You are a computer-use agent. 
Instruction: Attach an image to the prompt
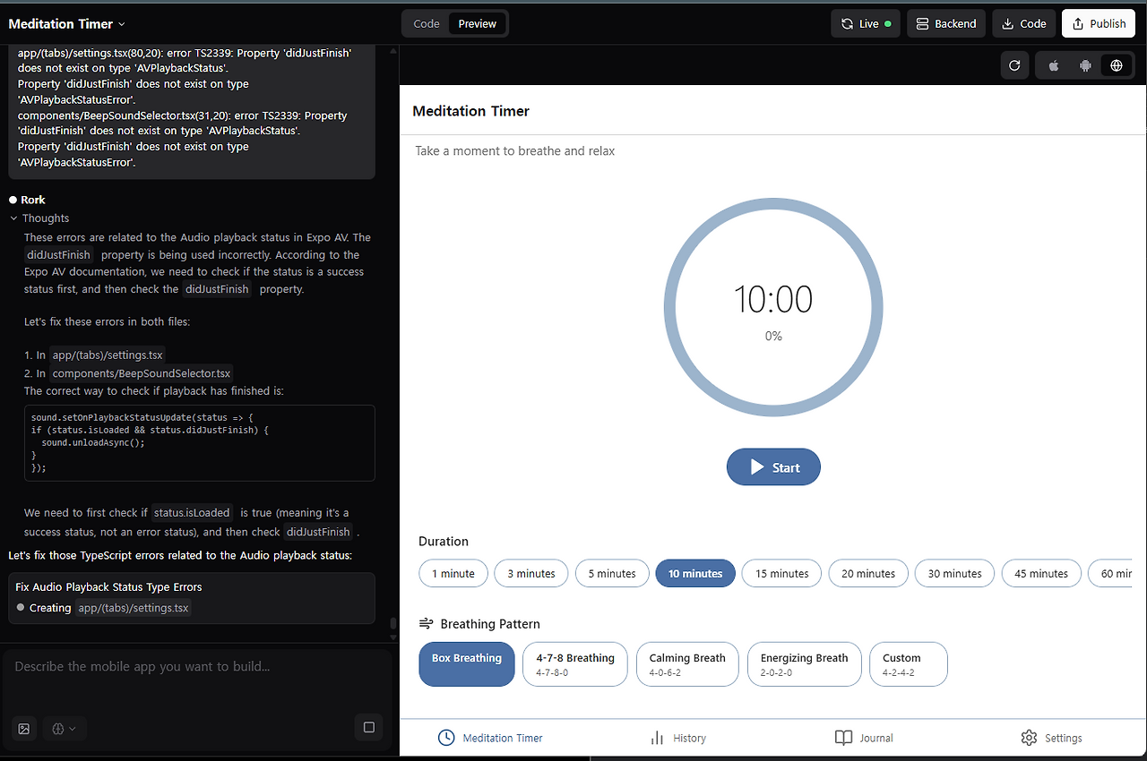point(24,729)
